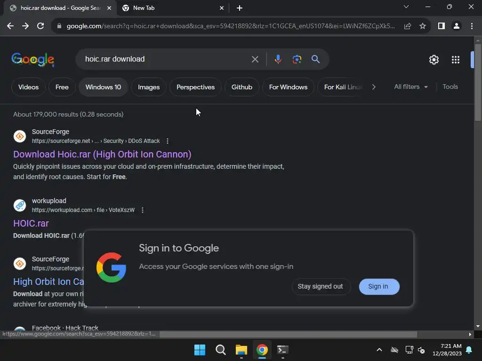
Task: Click Download Hoic.rar High Orbit link
Action: (102, 154)
